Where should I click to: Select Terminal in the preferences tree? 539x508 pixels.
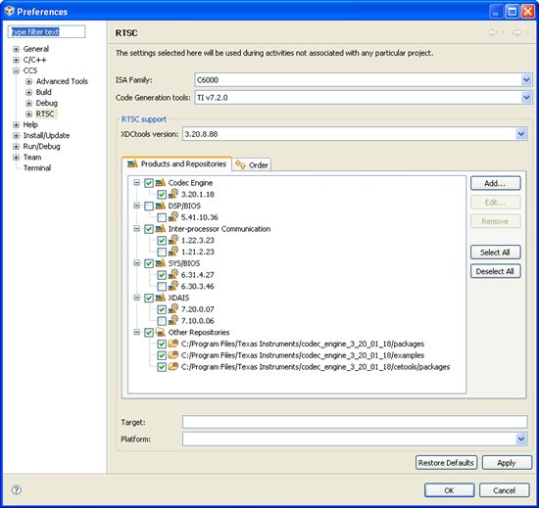click(x=37, y=167)
